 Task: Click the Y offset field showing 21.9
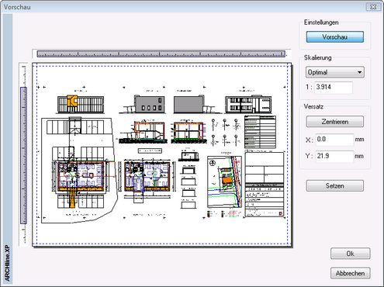click(334, 156)
